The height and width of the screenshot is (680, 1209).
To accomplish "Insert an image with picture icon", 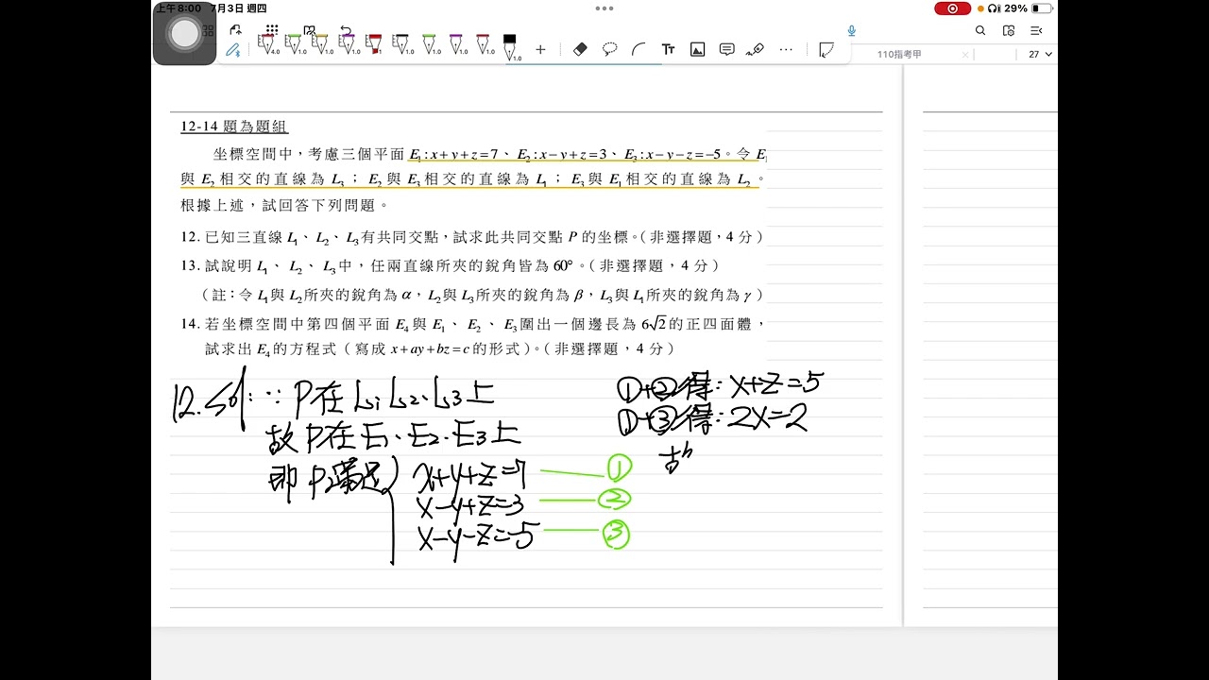I will point(698,49).
